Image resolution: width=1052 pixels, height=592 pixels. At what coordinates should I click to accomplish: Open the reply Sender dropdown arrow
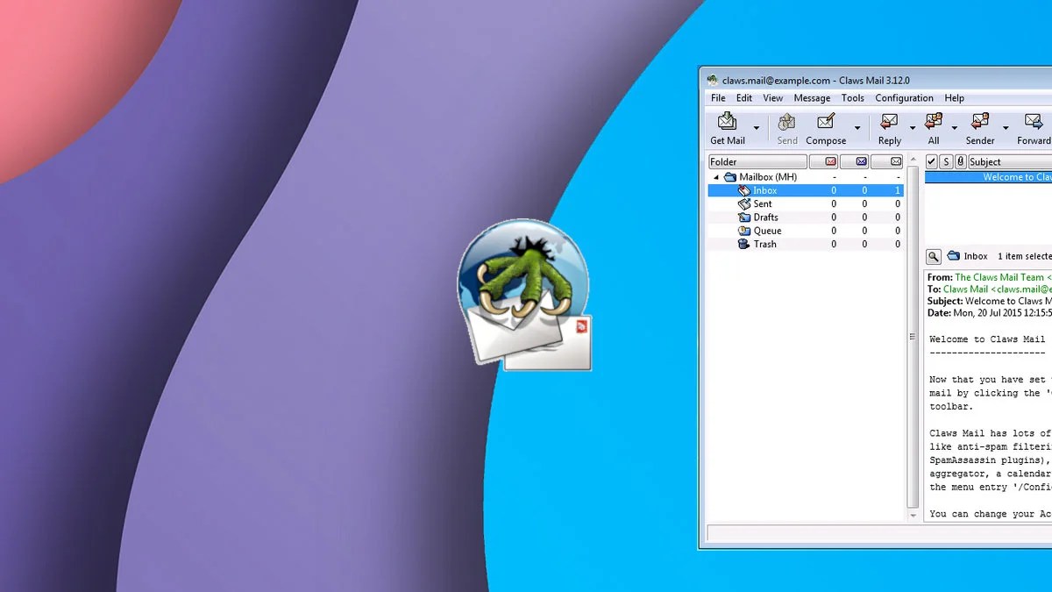pyautogui.click(x=1006, y=128)
